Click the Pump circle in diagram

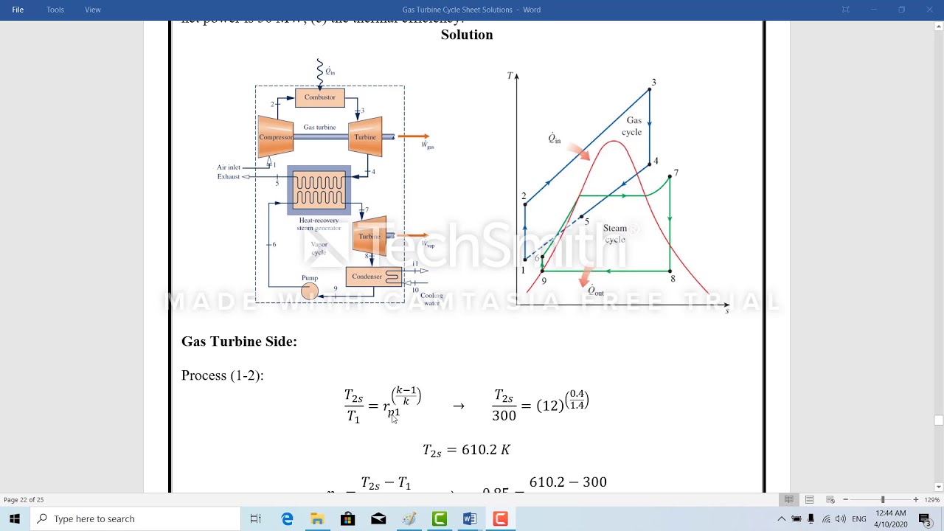click(x=310, y=291)
